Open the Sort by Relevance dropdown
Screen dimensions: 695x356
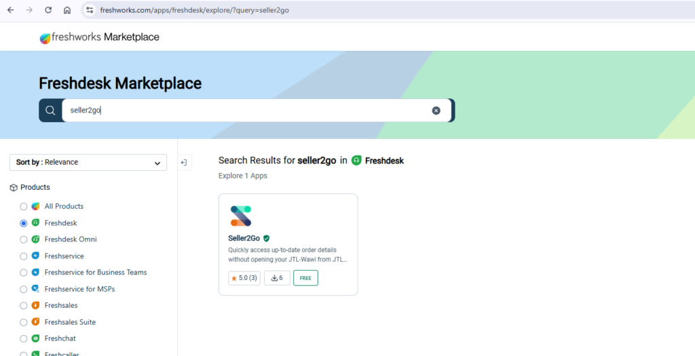click(88, 163)
